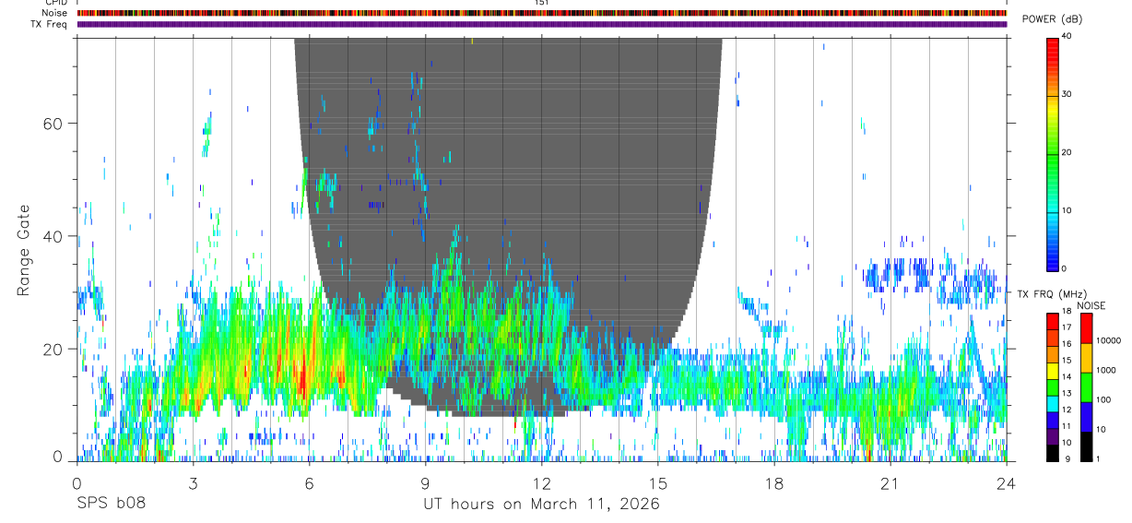Click the 6 tick on the UT hours axis
Viewport: 1132px width, 523px height.
[309, 482]
